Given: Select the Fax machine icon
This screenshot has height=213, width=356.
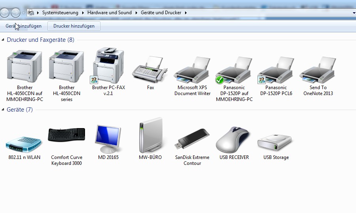Looking at the screenshot, I should point(150,69).
